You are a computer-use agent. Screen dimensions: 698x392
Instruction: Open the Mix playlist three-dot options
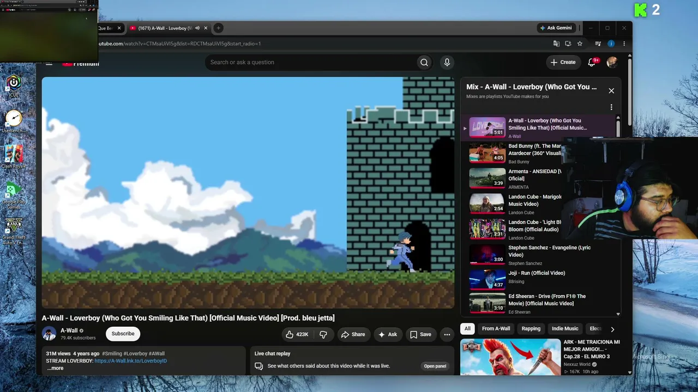[x=611, y=107]
